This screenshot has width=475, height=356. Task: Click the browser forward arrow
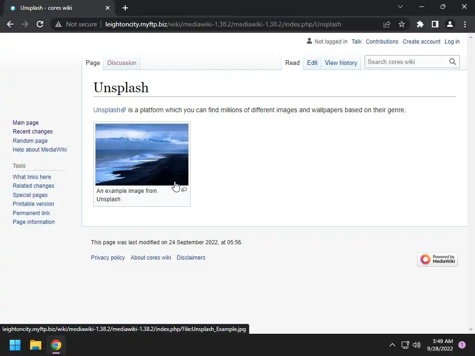coord(25,24)
